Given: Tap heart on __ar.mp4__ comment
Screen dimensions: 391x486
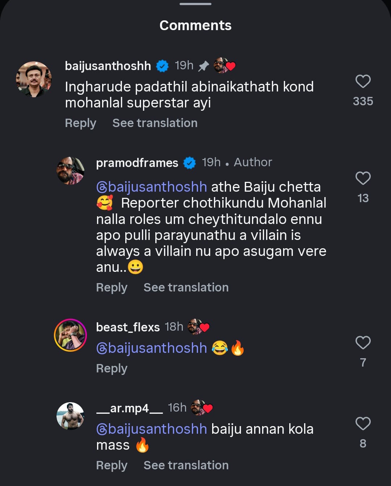Looking at the screenshot, I should point(363,424).
